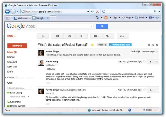Image resolution: width=166 pixels, height=117 pixels.
Task: Click the red COMPOSE button
Action: [x=17, y=46]
